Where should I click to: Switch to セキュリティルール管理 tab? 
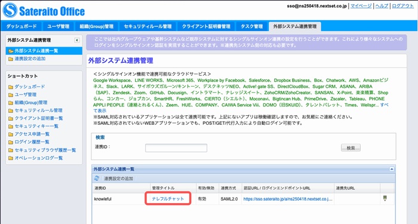[147, 26]
